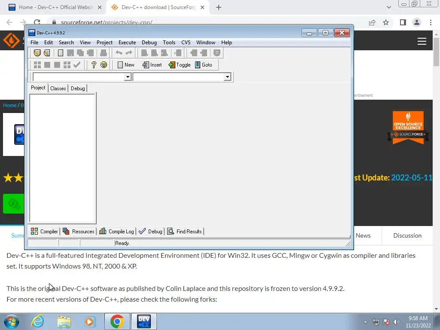Open the Debug menu in menu bar
440x330 pixels.
click(x=149, y=43)
